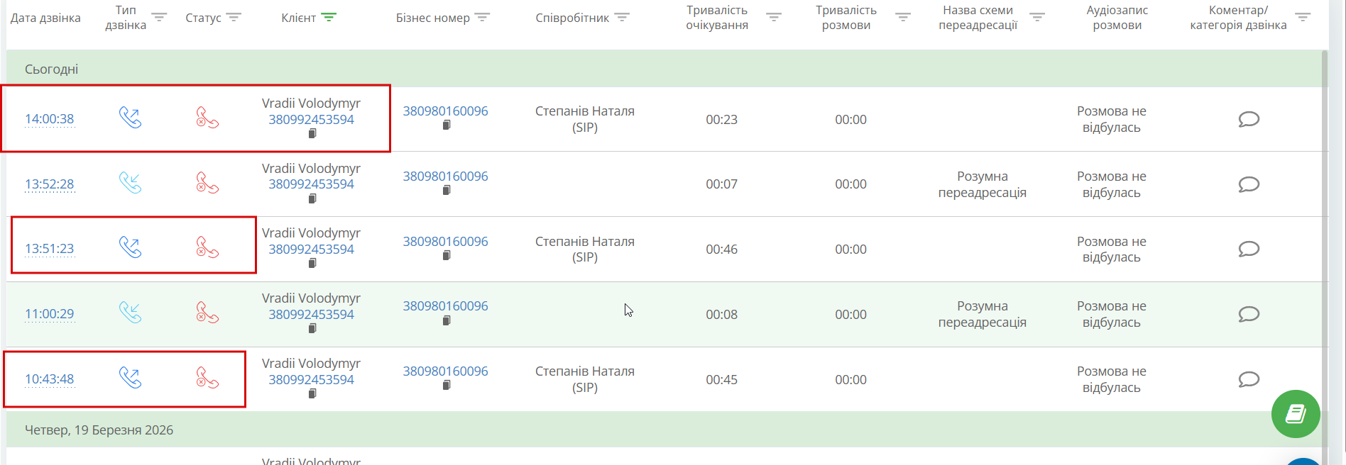Open the Бізнес номер column filter
The height and width of the screenshot is (465, 1346).
coord(483,17)
